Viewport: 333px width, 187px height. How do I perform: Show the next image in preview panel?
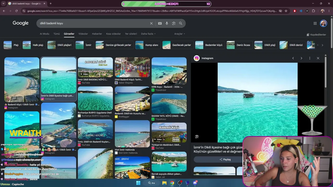click(x=301, y=58)
